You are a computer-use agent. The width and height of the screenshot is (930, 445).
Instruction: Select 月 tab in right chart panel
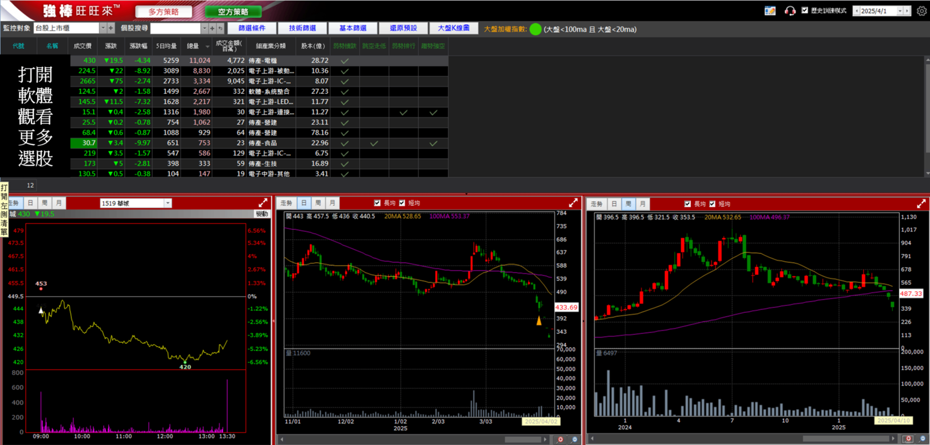[643, 203]
